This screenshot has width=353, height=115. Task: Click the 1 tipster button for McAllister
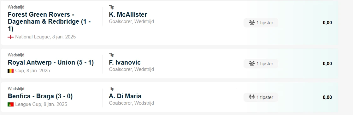[261, 23]
